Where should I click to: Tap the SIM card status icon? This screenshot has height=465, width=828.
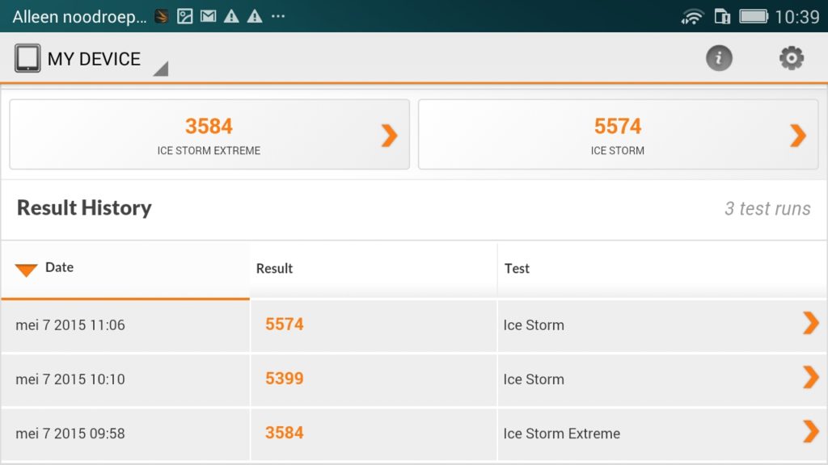722,16
